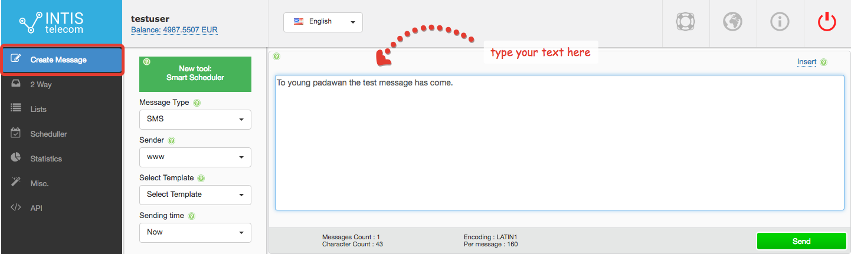This screenshot has height=254, width=851.
Task: Click help icon beside Message Type
Action: coord(197,103)
